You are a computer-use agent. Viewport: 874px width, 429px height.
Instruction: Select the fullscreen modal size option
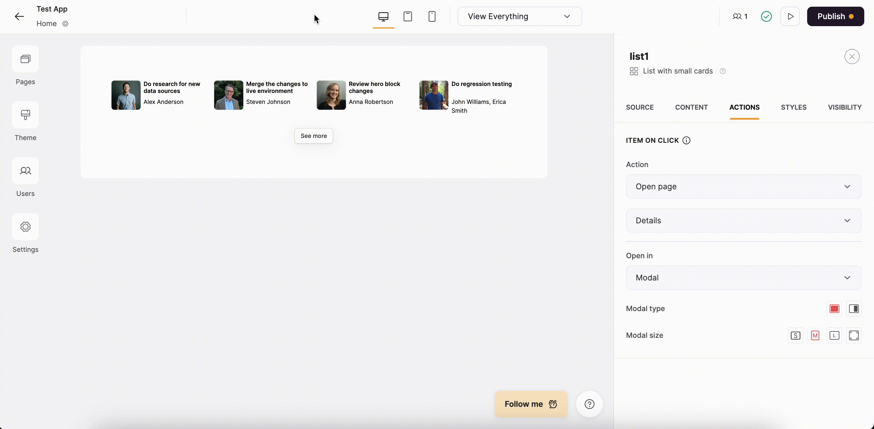click(854, 335)
